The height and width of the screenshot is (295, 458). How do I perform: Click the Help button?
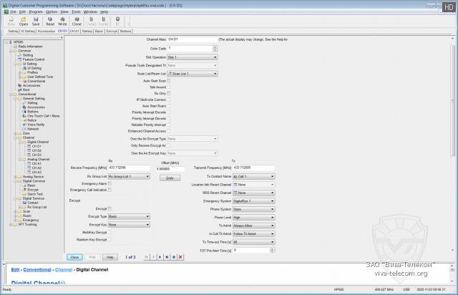pyautogui.click(x=109, y=256)
